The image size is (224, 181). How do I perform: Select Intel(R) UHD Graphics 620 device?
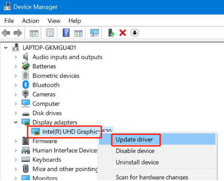tap(71, 131)
